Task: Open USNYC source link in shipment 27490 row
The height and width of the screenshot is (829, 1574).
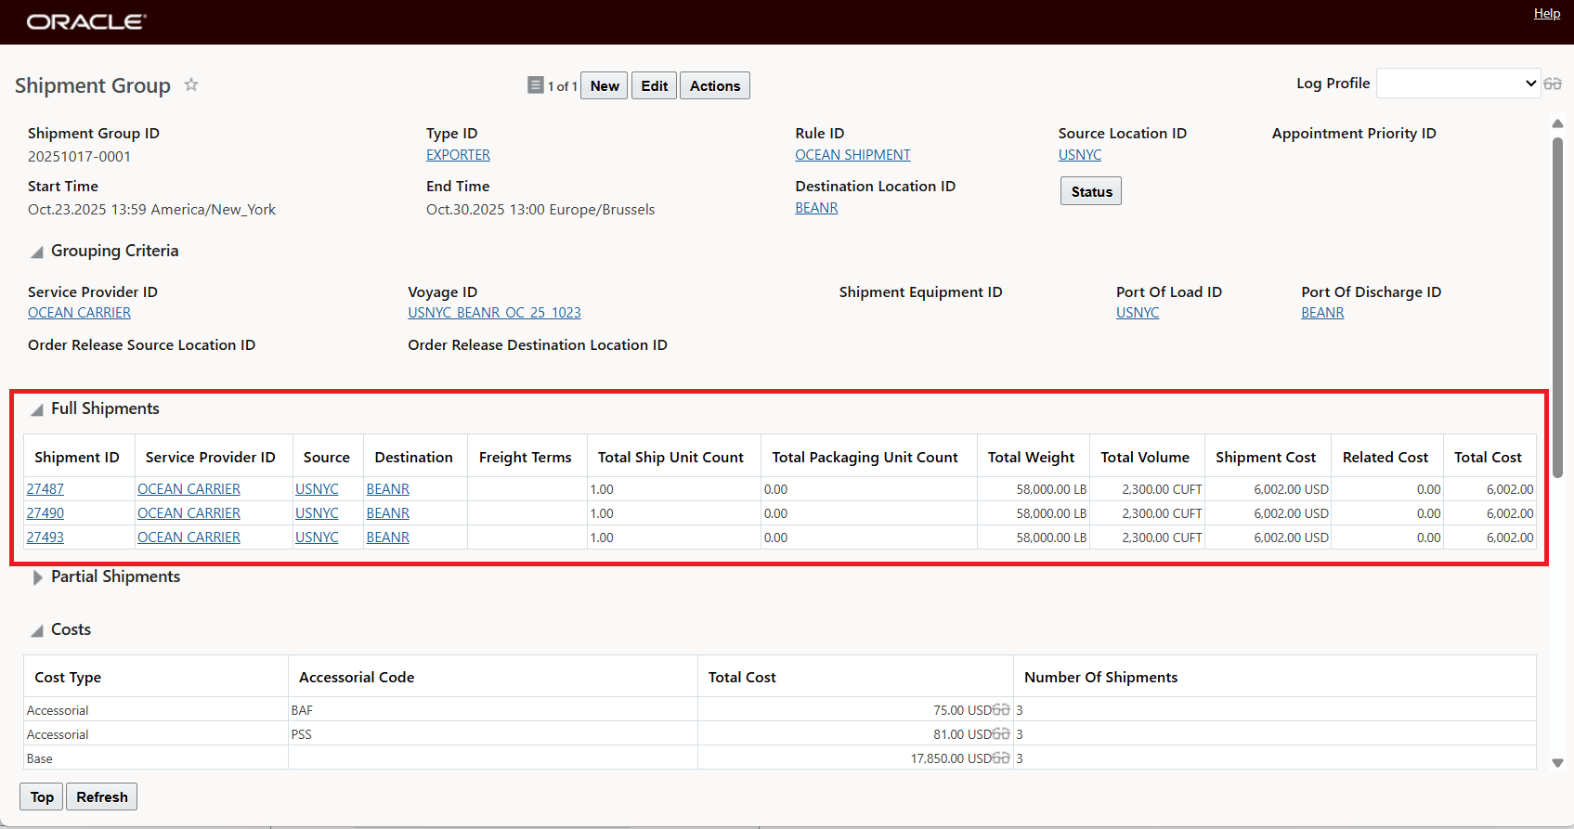Action: pyautogui.click(x=317, y=513)
